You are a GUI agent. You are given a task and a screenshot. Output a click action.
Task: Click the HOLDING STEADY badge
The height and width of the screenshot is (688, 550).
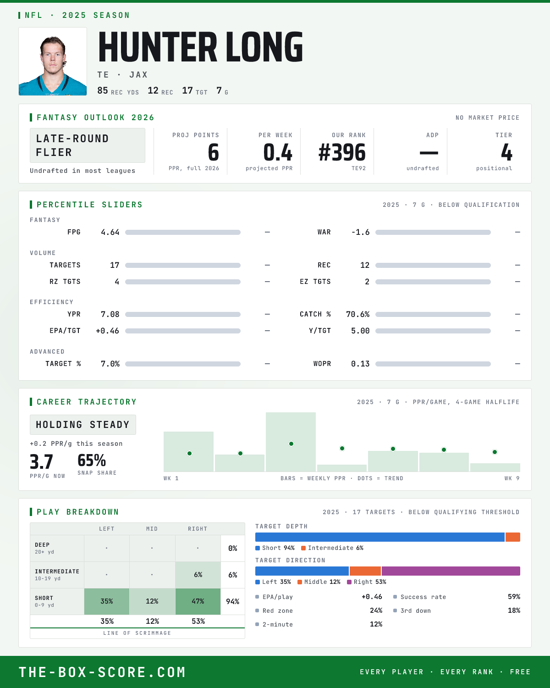[x=83, y=425]
